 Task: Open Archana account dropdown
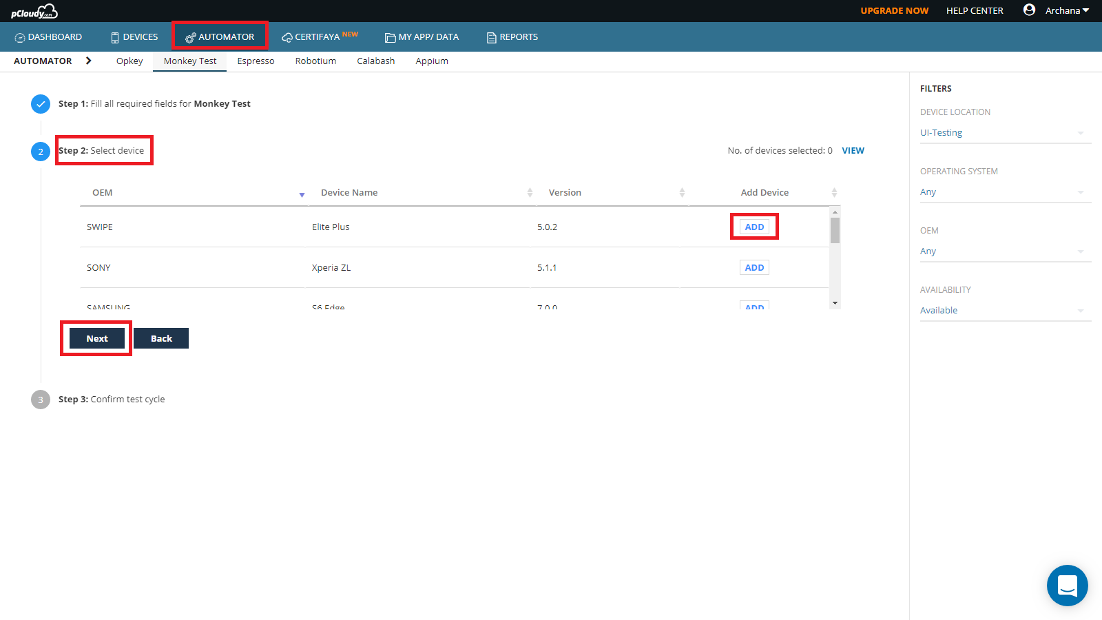[1068, 10]
